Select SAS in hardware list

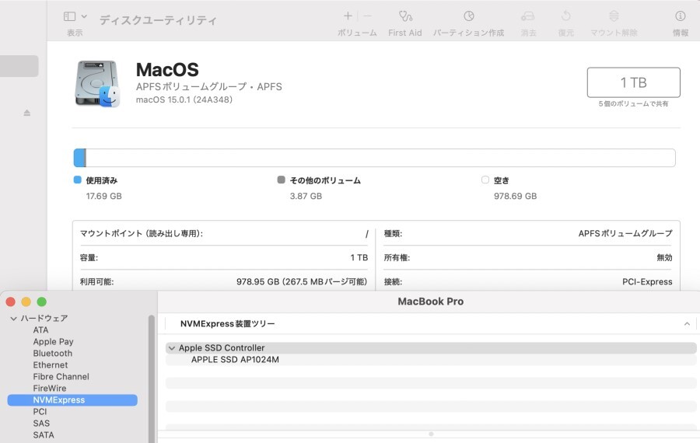click(x=41, y=424)
